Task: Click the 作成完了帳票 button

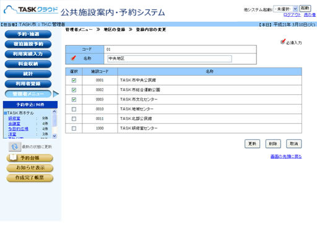Action: point(30,178)
